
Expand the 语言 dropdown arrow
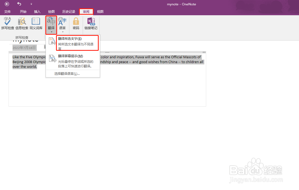click(x=63, y=32)
